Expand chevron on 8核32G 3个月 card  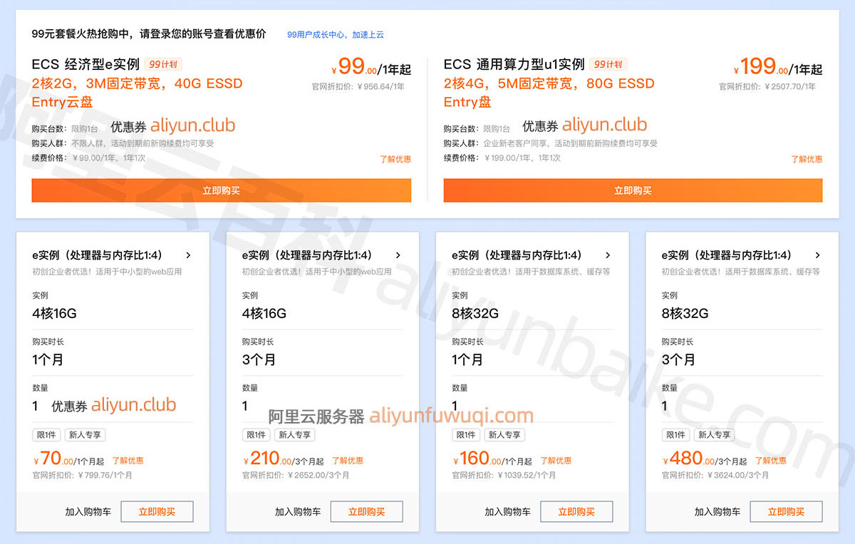pyautogui.click(x=817, y=255)
